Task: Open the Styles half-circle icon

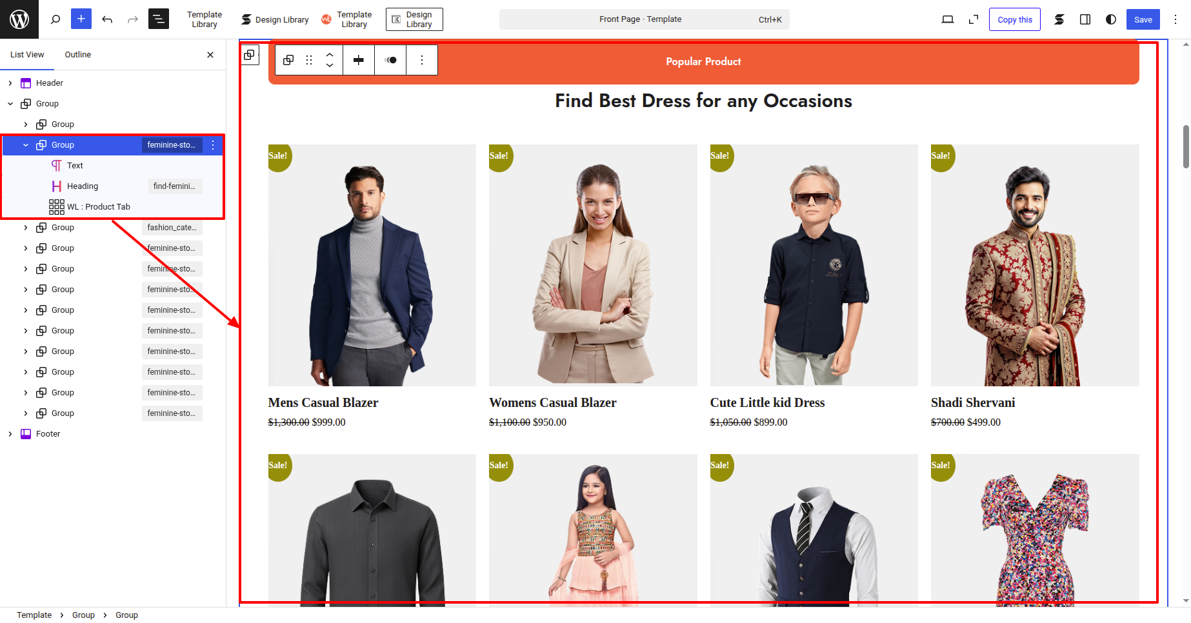Action: (1110, 19)
